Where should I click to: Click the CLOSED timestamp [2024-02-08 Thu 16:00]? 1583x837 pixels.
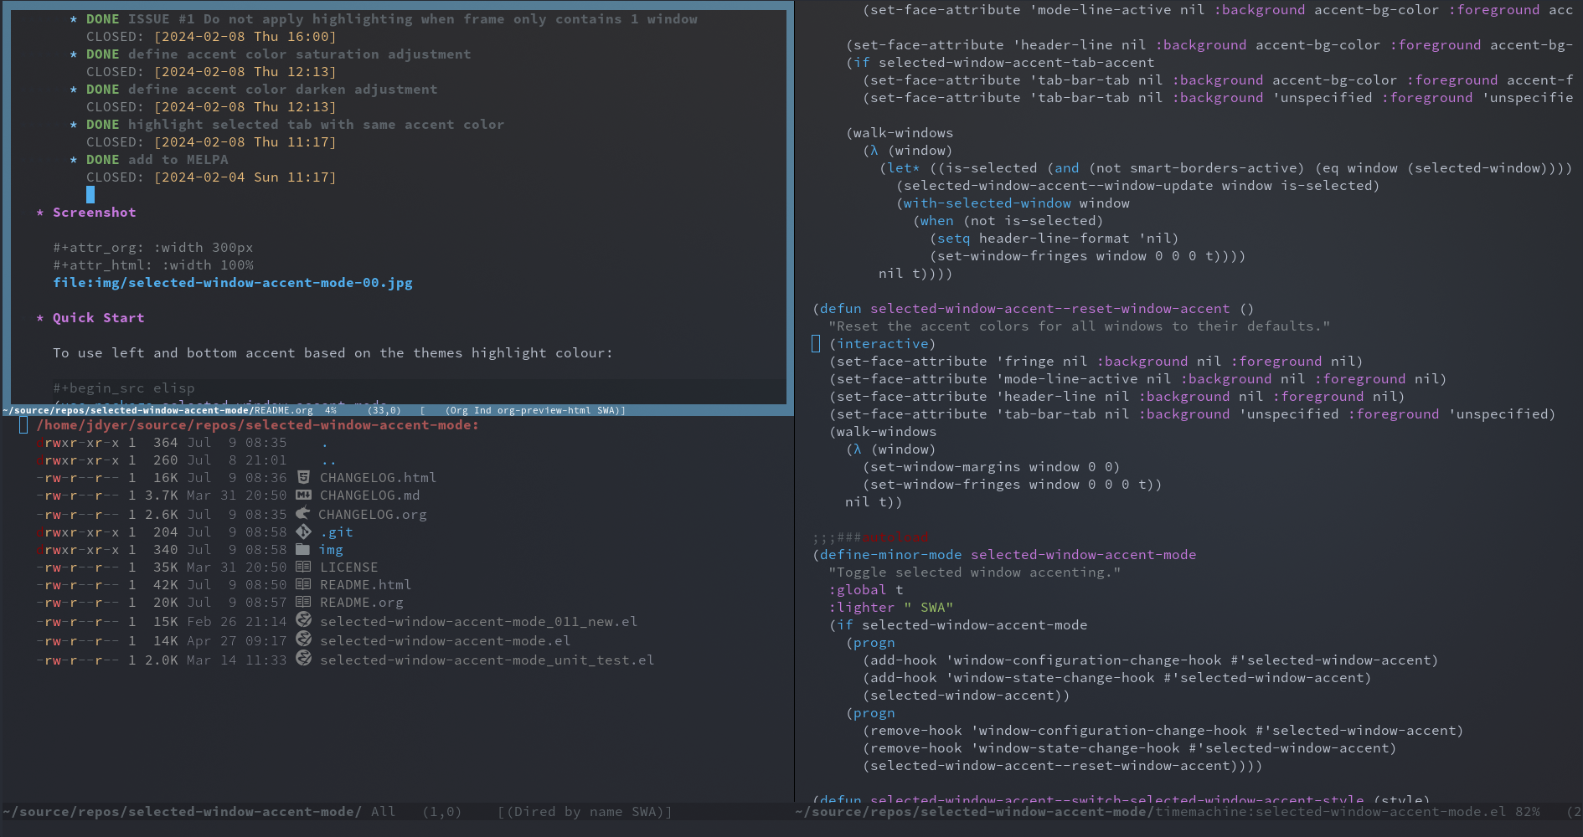click(x=245, y=37)
